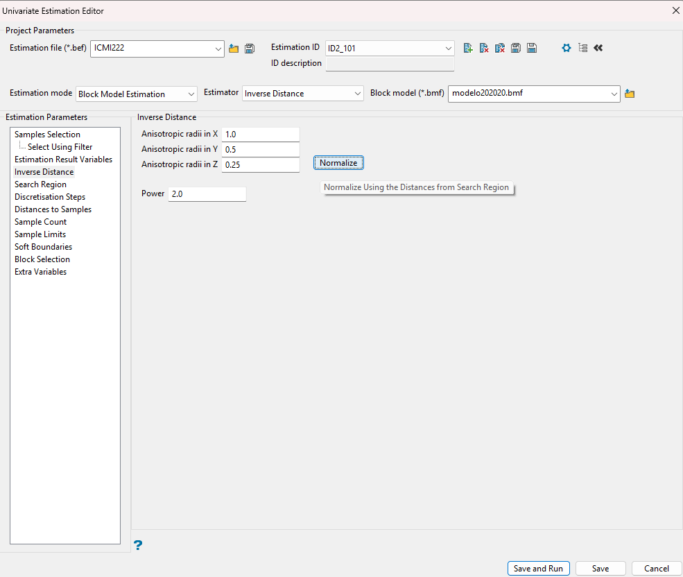This screenshot has width=683, height=577.
Task: Click the Normalize button
Action: click(x=338, y=163)
